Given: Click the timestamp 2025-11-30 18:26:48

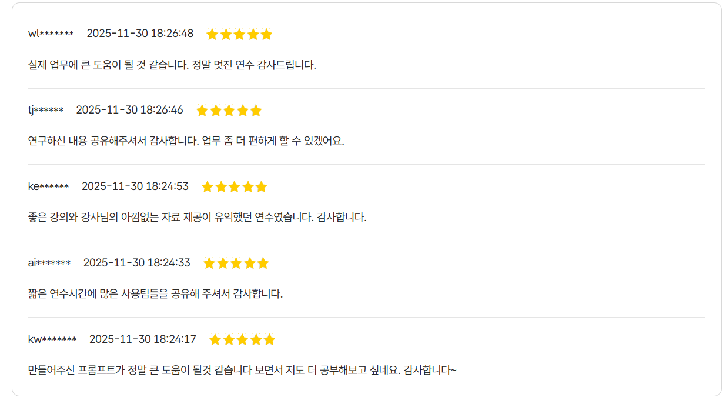Looking at the screenshot, I should [140, 34].
